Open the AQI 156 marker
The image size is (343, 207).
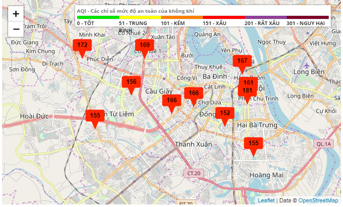point(131,82)
